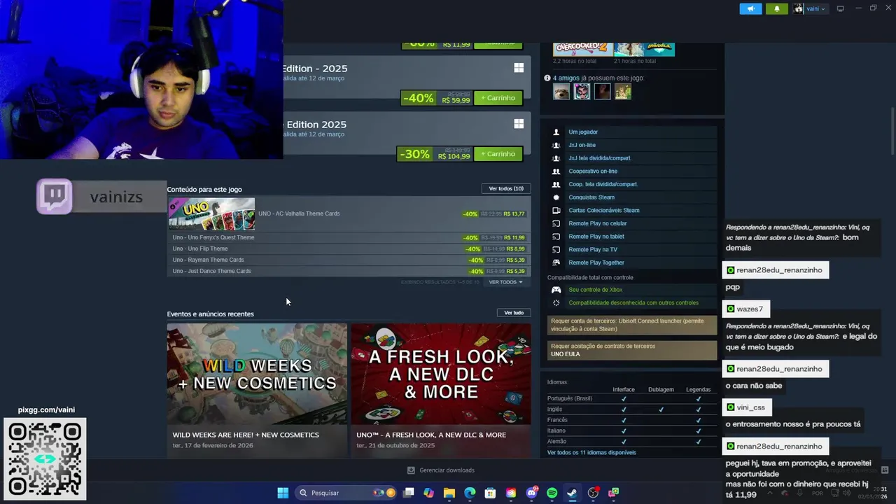Click the vaini profile avatar
Image resolution: width=896 pixels, height=504 pixels.
[799, 9]
